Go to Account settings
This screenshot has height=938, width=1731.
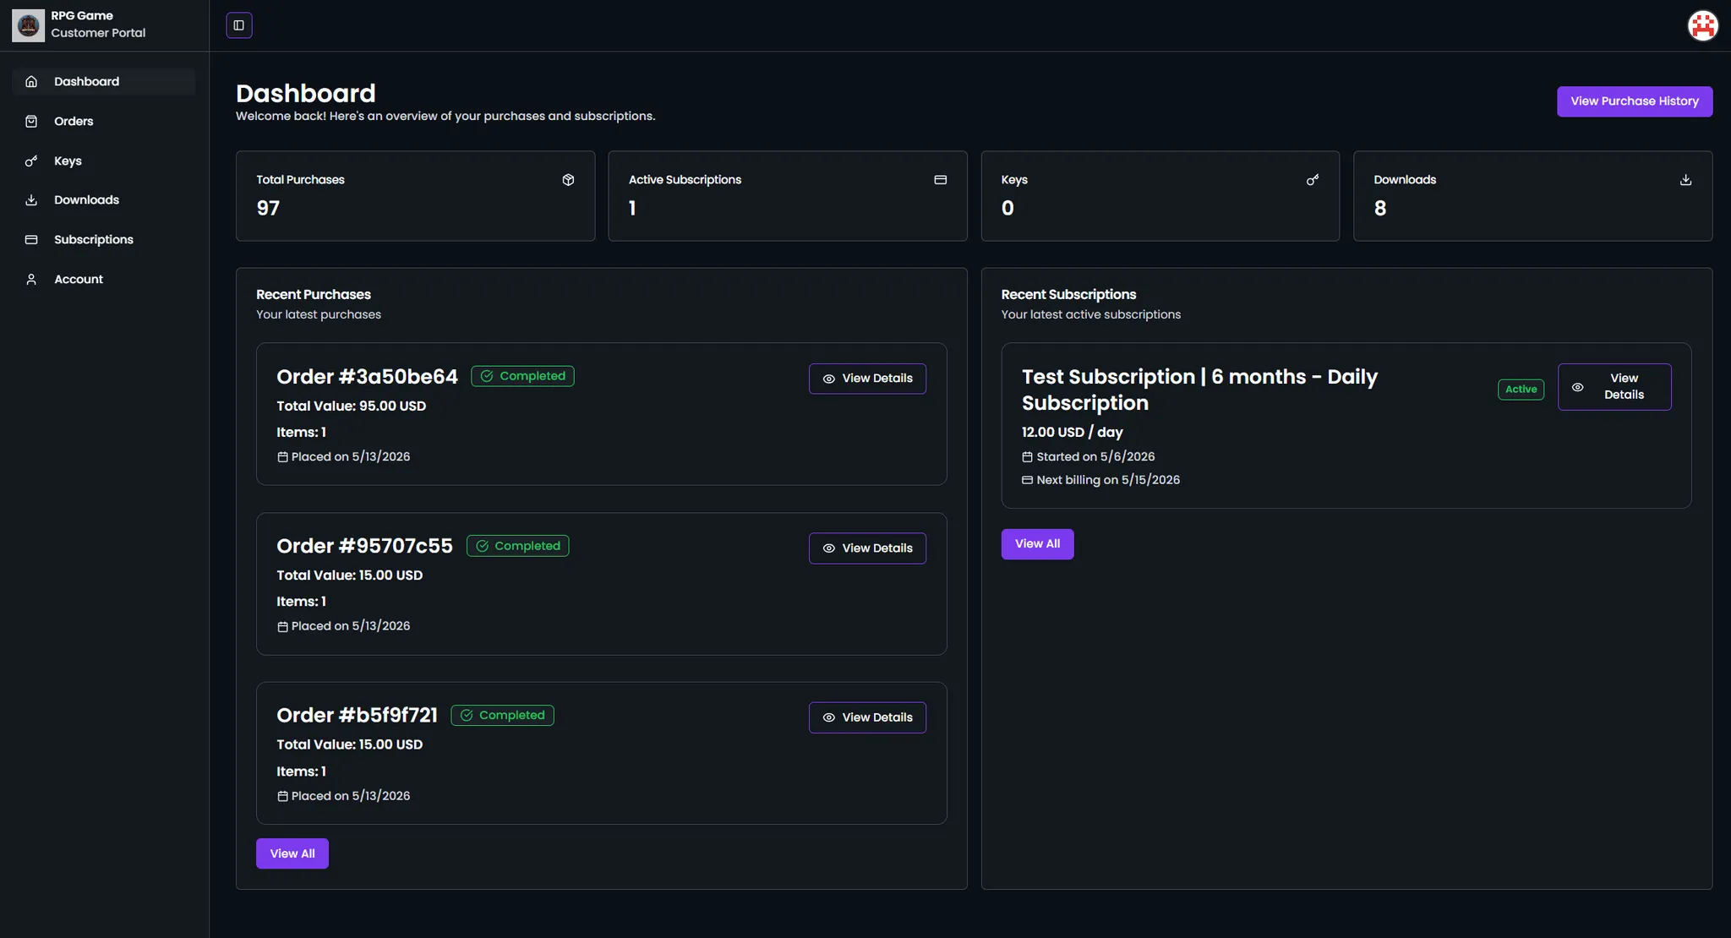[103, 280]
